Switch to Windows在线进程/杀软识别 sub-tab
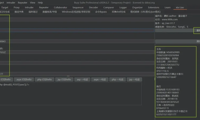This screenshot has width=200, height=120. tap(76, 12)
